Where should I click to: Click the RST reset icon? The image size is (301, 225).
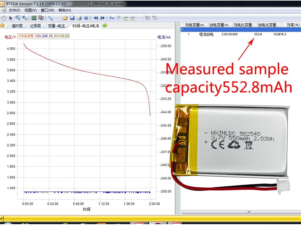34,18
